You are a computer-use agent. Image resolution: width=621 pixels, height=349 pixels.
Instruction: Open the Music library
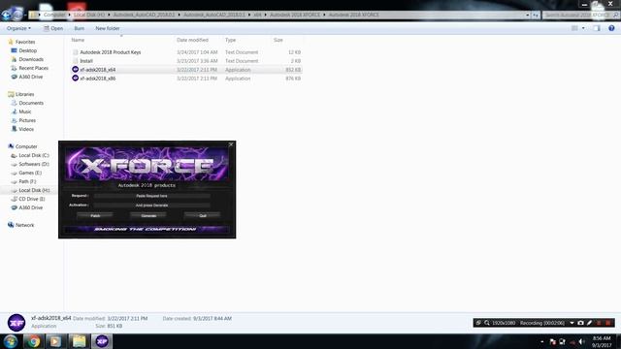25,111
